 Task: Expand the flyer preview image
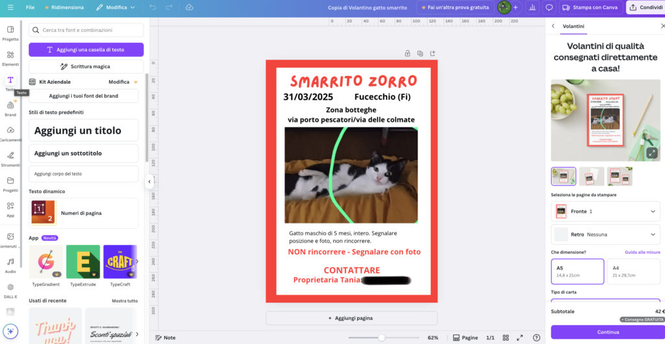652,153
